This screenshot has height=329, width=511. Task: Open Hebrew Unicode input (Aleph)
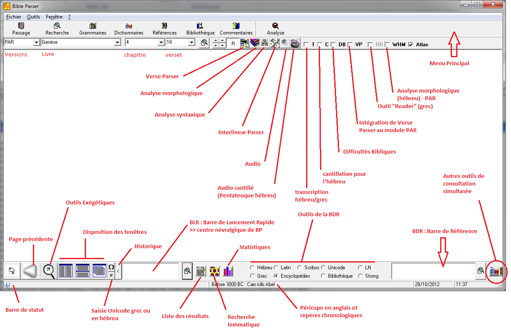tap(111, 275)
